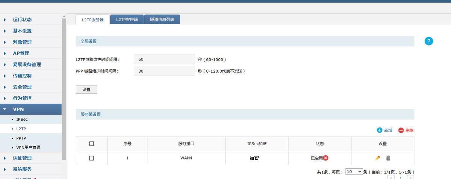The image size is (451, 179).
Task: Click the VPN menu label
Action: pyautogui.click(x=18, y=109)
